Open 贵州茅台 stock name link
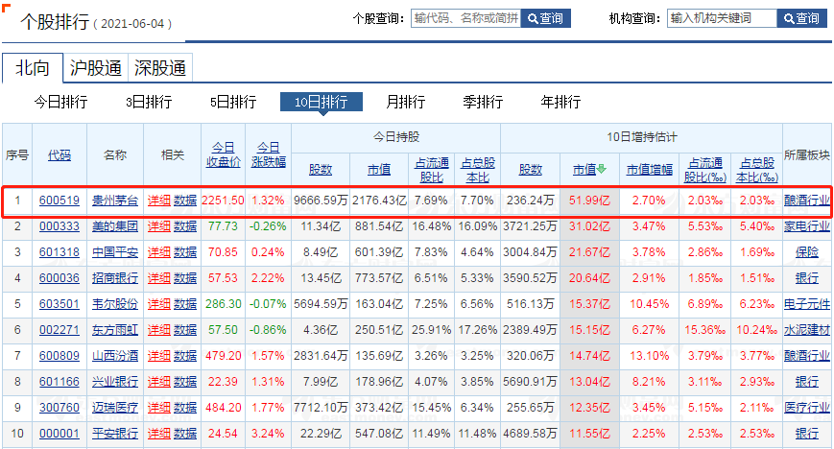The width and height of the screenshot is (834, 449). [115, 201]
